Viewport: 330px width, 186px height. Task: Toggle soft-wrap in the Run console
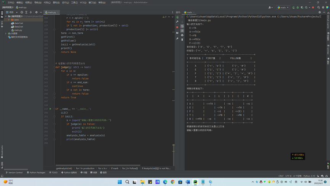pos(182,26)
